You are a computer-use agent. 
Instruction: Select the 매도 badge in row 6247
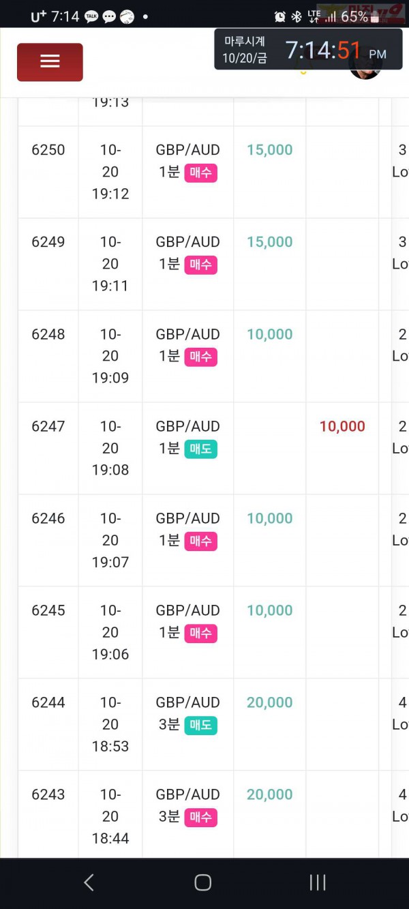tap(200, 449)
